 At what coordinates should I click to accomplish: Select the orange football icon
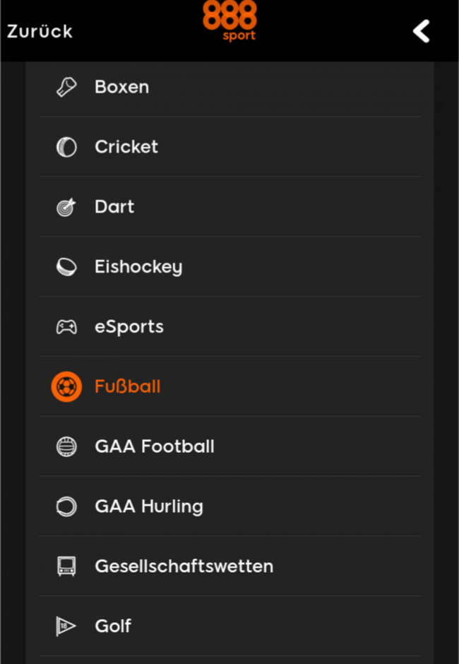pos(66,386)
